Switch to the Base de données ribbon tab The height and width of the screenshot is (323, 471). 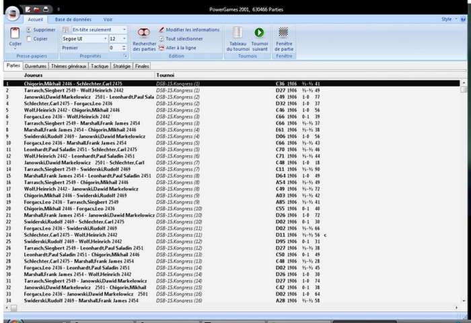point(73,19)
